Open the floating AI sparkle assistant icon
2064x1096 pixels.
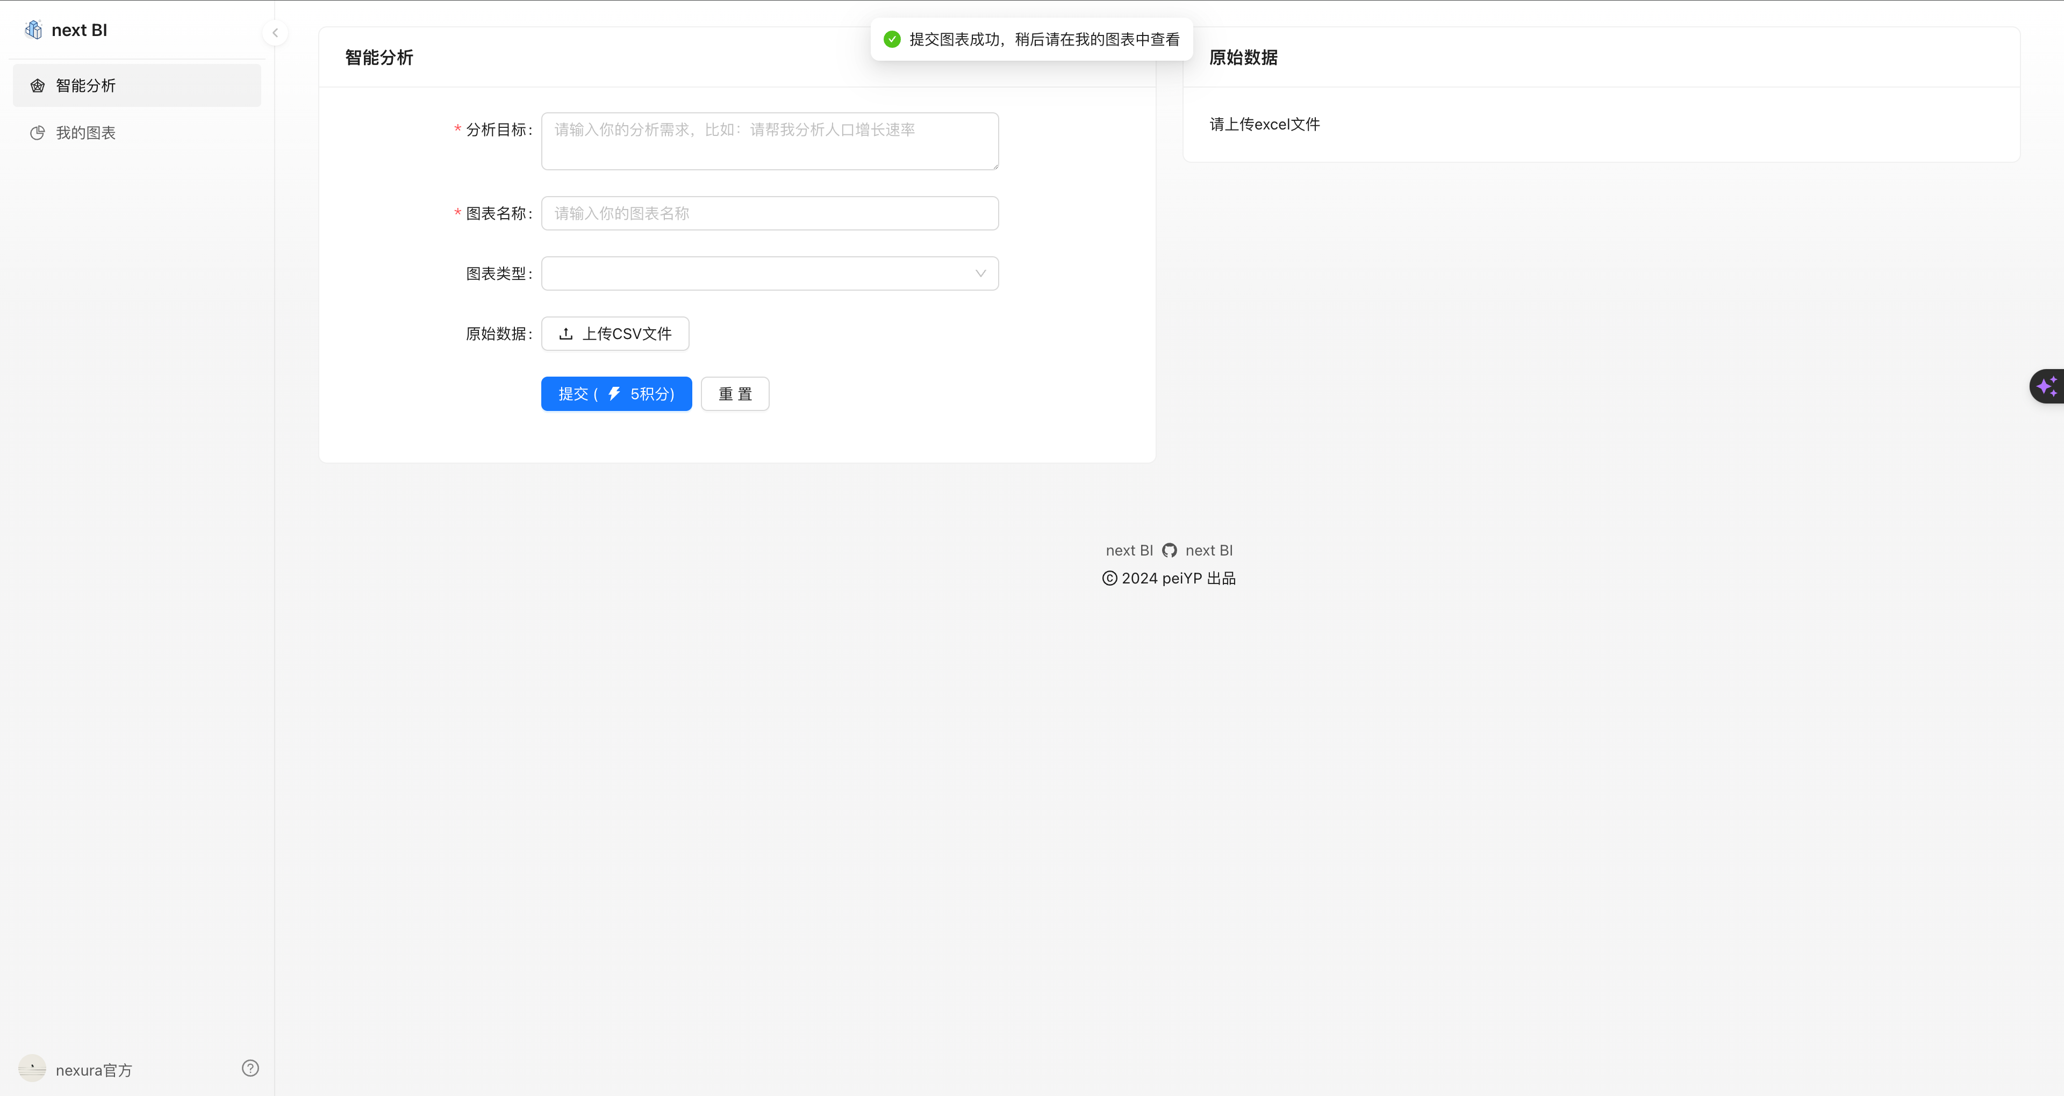(x=2046, y=387)
